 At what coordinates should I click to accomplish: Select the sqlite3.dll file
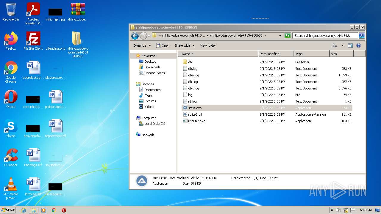tap(267, 114)
